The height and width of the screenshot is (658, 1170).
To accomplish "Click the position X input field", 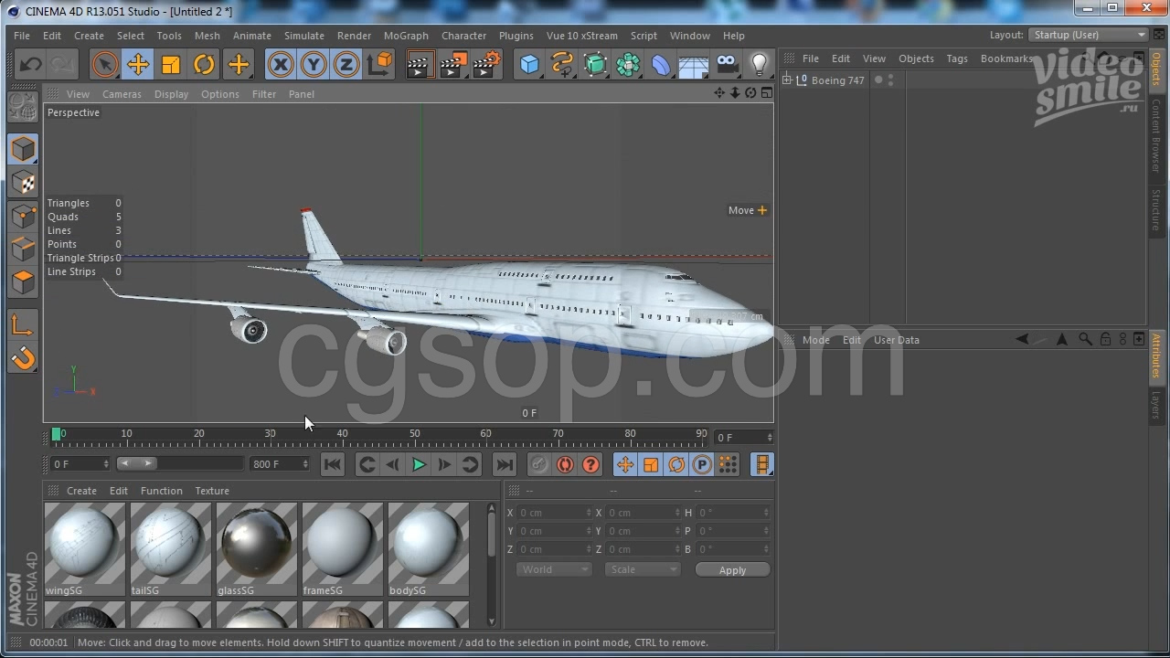I will pos(556,513).
